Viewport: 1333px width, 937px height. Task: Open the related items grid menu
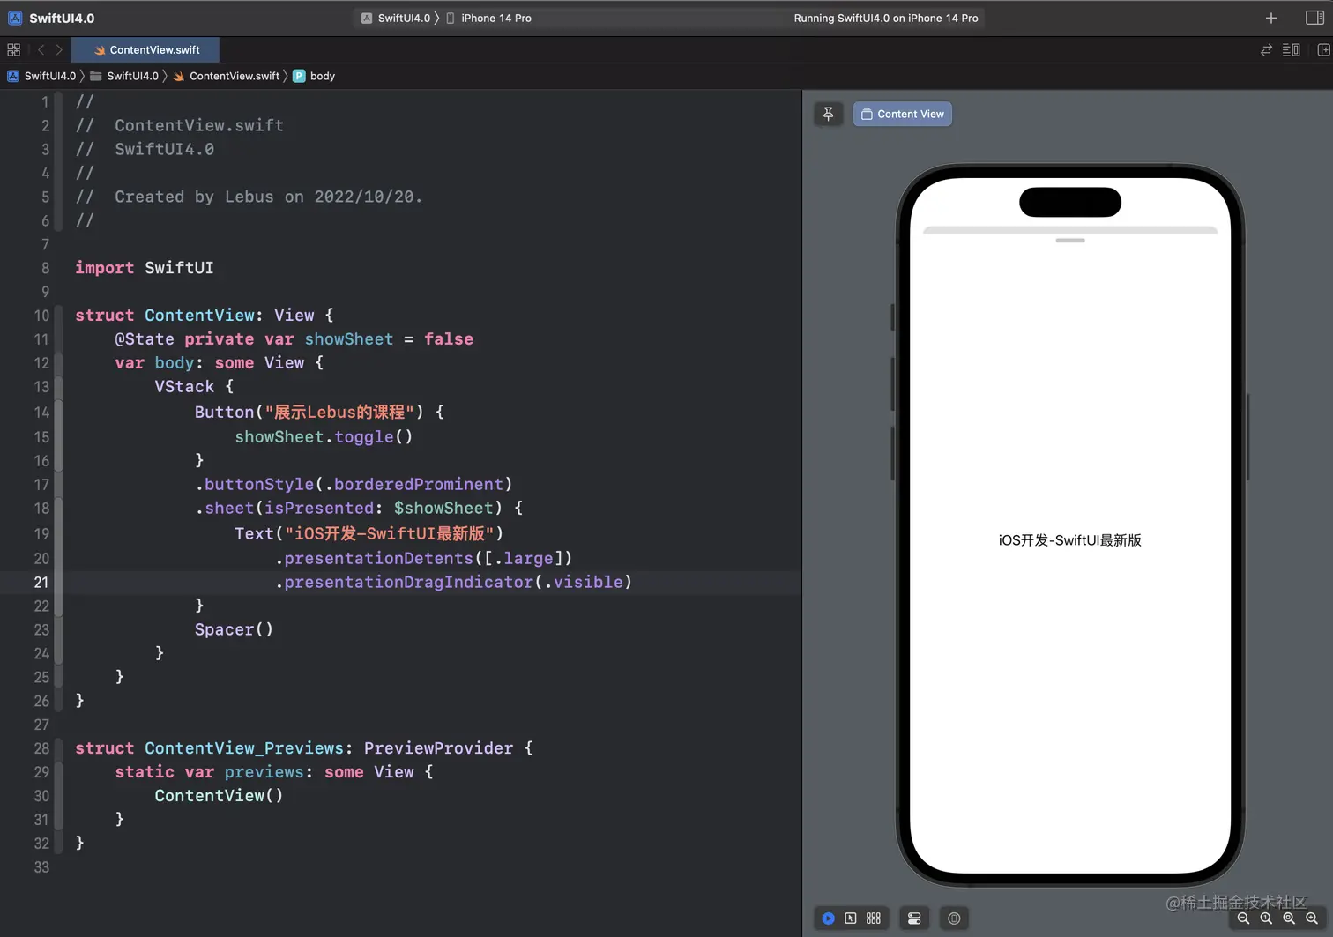13,50
